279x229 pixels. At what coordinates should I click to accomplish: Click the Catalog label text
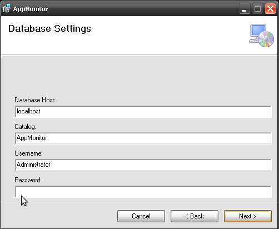point(25,127)
